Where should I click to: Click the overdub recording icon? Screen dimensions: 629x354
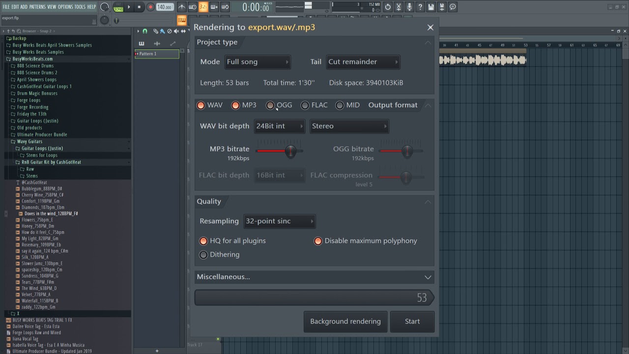coord(214,7)
